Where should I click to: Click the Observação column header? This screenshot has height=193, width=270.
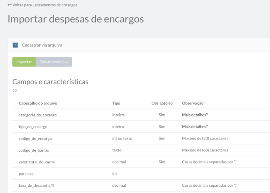pyautogui.click(x=193, y=103)
